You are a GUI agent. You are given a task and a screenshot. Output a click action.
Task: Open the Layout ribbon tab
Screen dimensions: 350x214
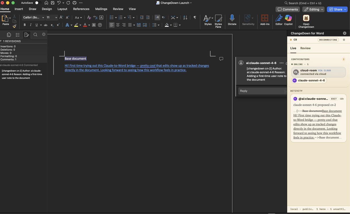pos(62,9)
